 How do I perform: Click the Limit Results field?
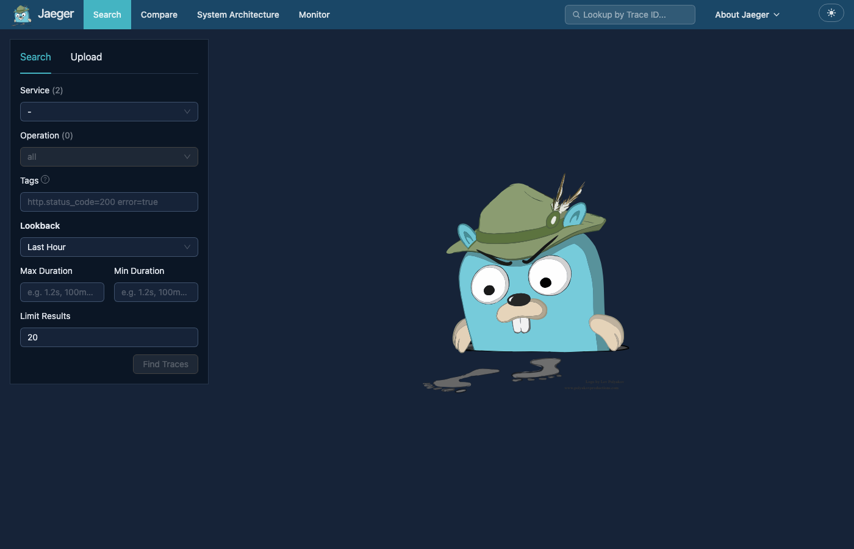(x=109, y=337)
